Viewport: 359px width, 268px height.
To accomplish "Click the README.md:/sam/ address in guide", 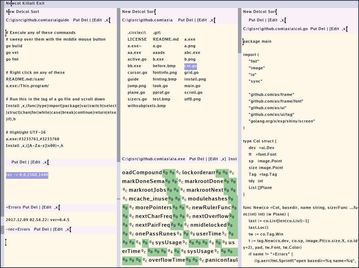I will point(25,79).
